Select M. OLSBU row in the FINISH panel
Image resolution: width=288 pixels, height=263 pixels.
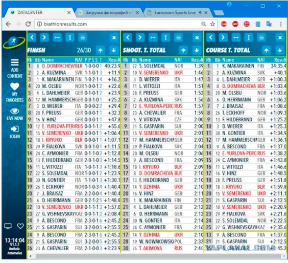(74, 86)
